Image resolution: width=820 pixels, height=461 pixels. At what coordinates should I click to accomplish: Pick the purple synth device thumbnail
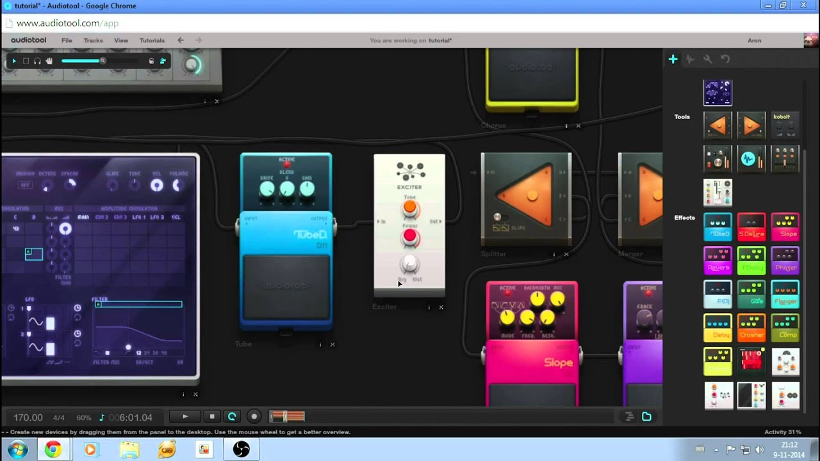pos(717,93)
